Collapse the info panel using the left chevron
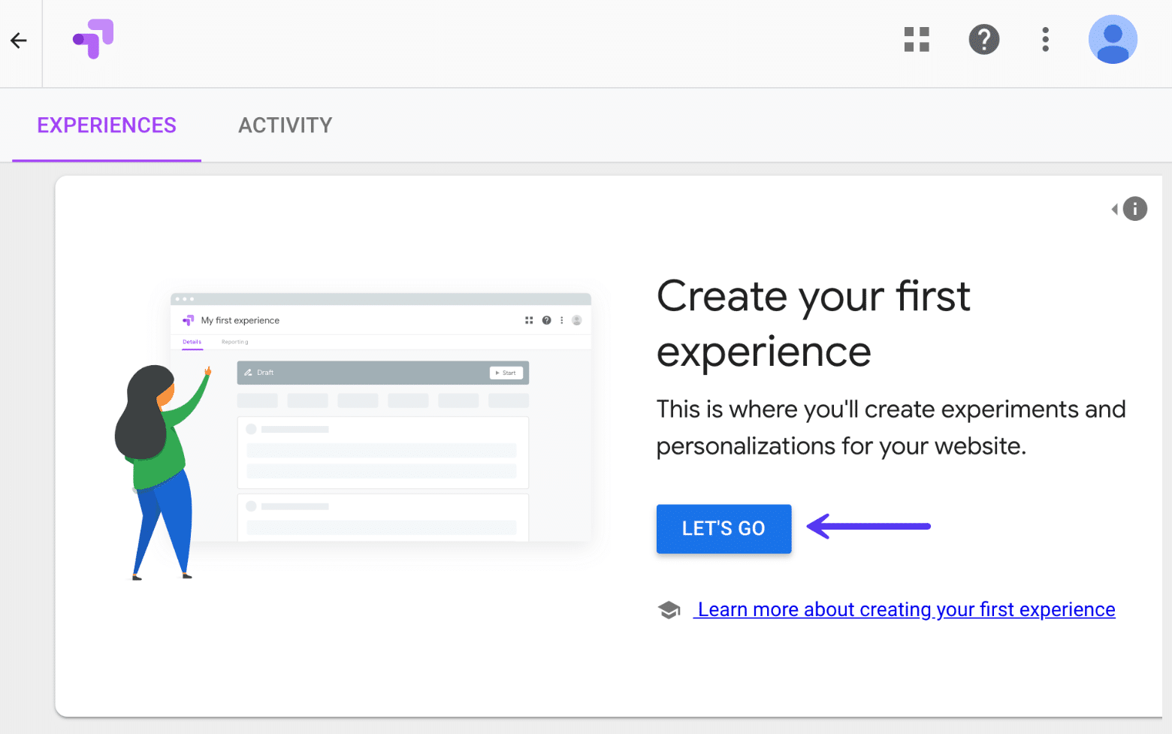 [x=1115, y=209]
